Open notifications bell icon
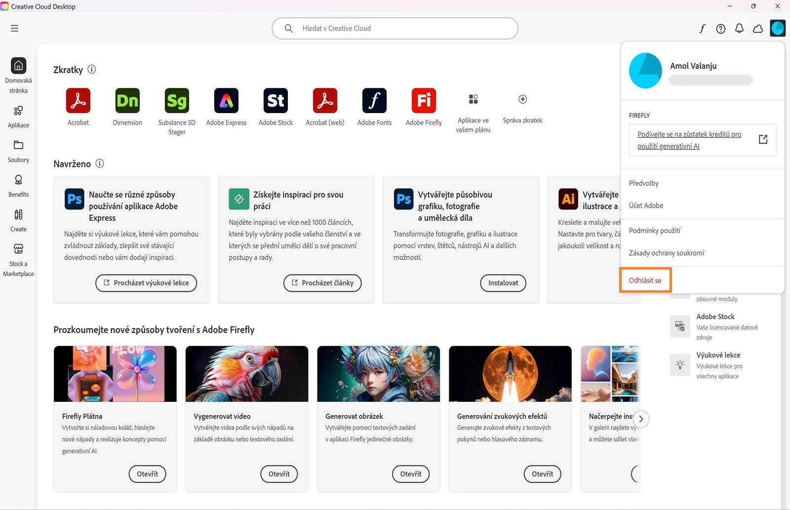The height and width of the screenshot is (510, 790). 739,29
